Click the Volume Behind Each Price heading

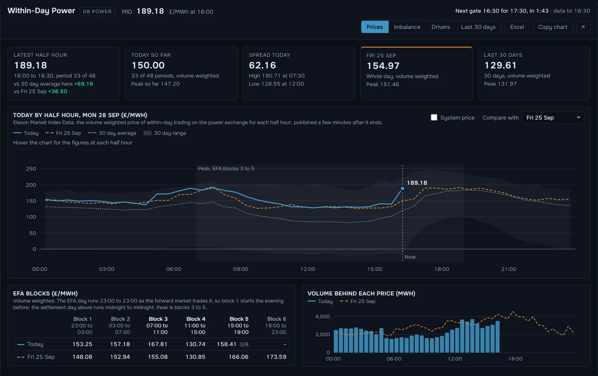tap(361, 293)
